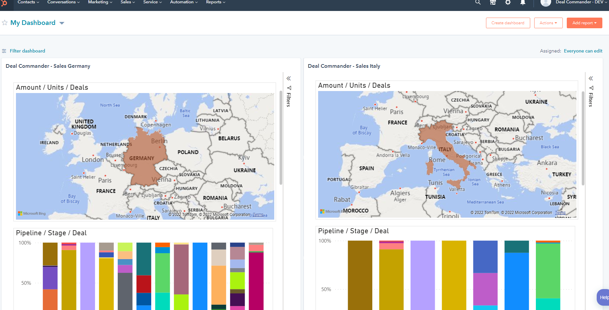Viewport: 609px width, 310px height.
Task: Click Pipeline / Stage / Deal title in Germany
Action: pos(51,233)
